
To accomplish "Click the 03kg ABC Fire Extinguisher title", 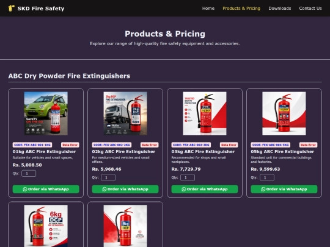I will click(x=203, y=152).
